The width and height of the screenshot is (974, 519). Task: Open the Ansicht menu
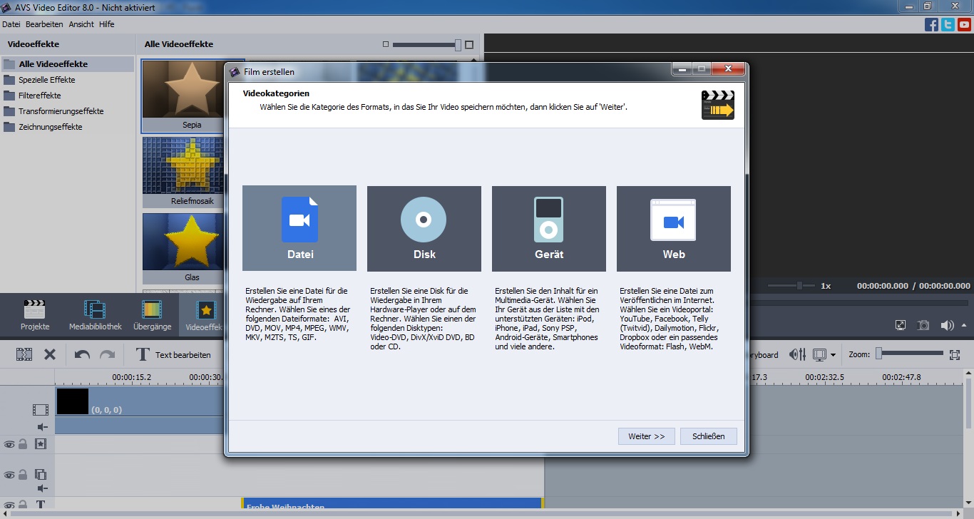81,24
